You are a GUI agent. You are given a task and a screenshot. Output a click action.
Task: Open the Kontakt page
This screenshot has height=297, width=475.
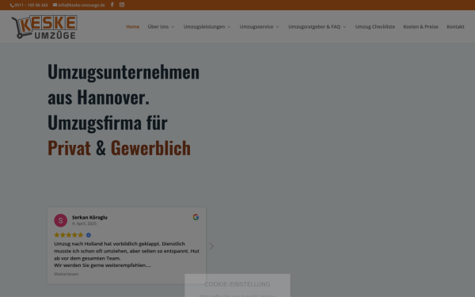pos(456,27)
